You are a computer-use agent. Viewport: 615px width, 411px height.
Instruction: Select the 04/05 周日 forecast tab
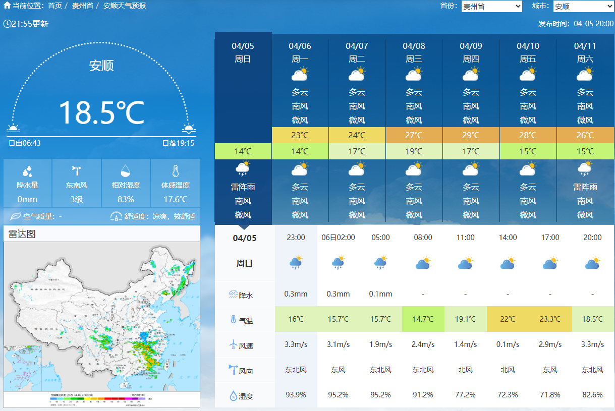point(243,52)
